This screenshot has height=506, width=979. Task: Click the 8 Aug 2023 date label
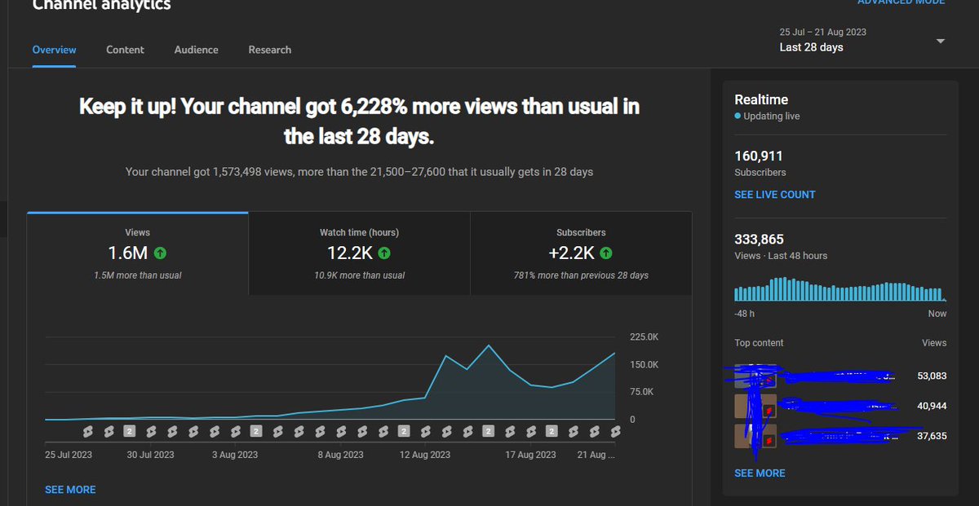click(339, 455)
